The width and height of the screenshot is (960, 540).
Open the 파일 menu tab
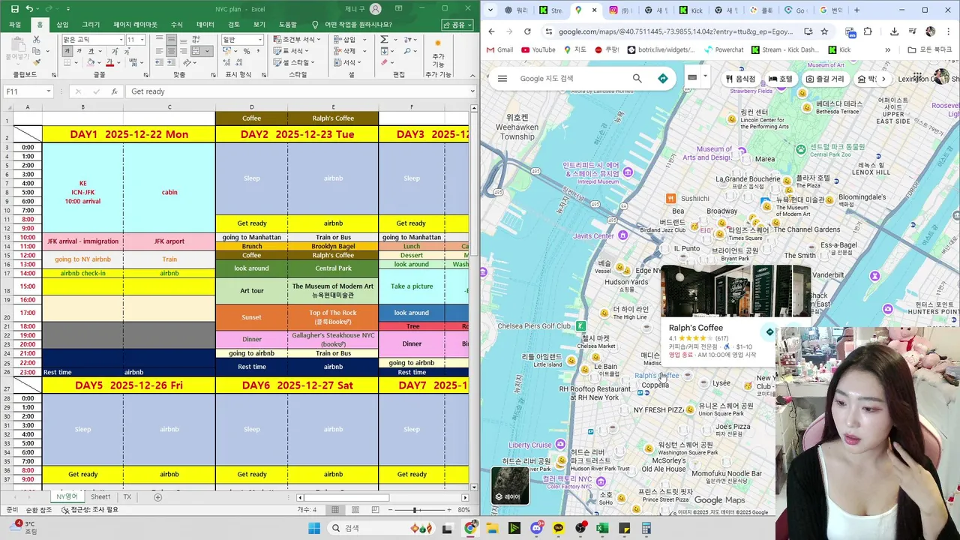point(15,25)
